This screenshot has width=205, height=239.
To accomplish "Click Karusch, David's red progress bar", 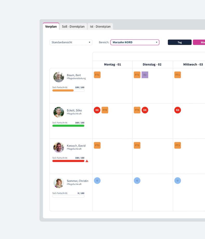I will [x=68, y=161].
